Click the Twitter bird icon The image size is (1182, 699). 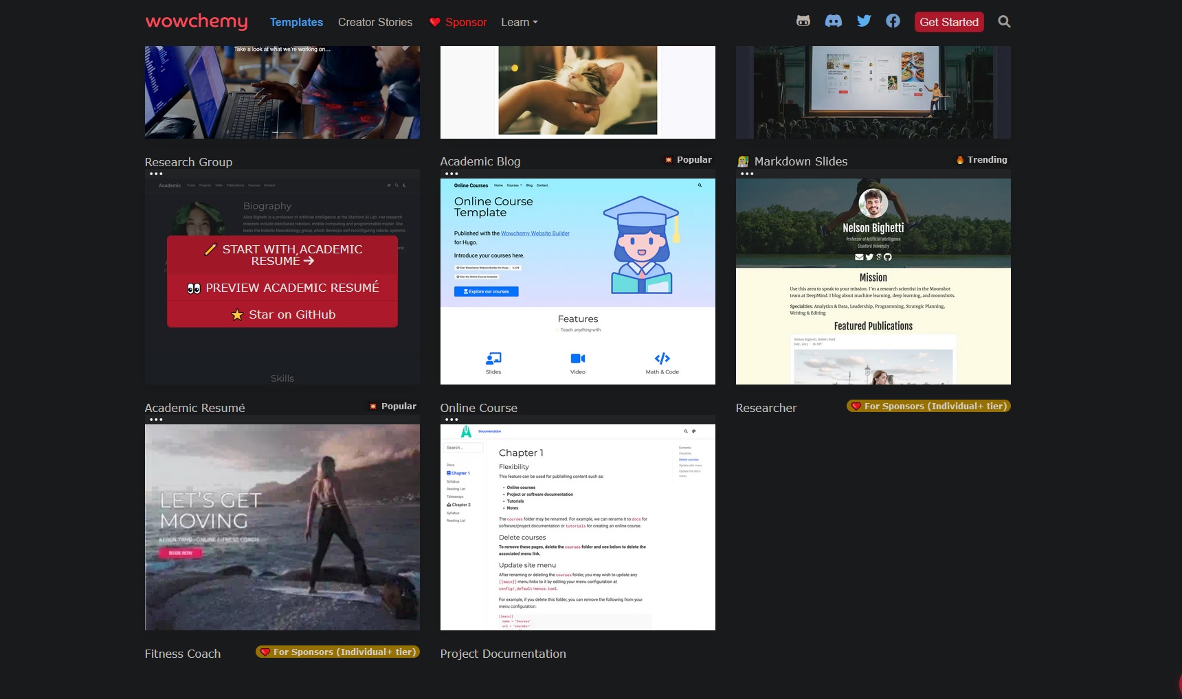coord(864,21)
